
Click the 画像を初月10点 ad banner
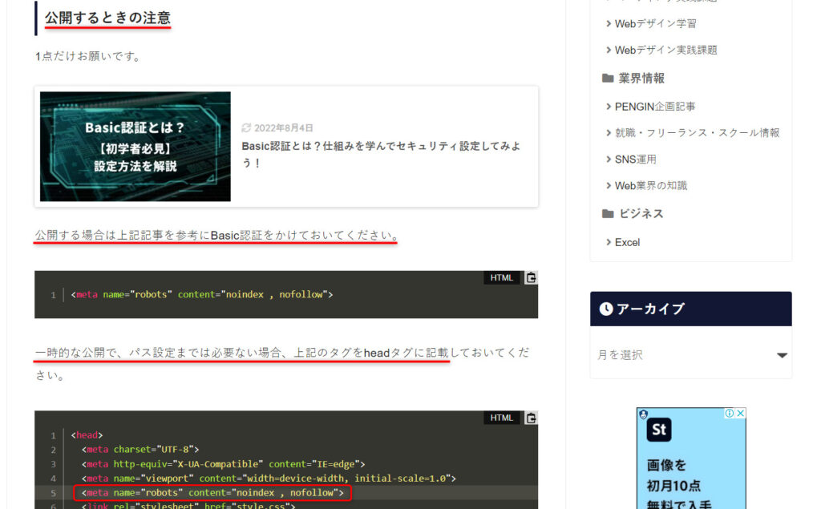(691, 459)
